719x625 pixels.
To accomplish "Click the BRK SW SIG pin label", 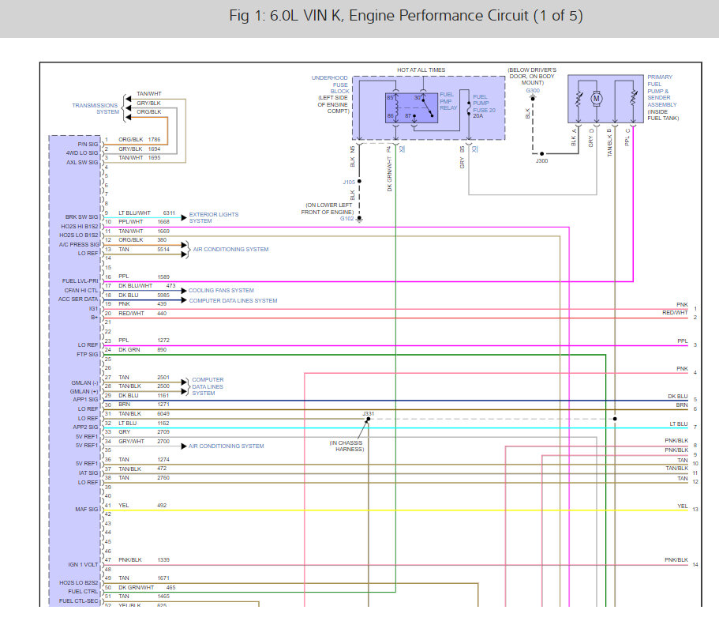I will point(81,216).
